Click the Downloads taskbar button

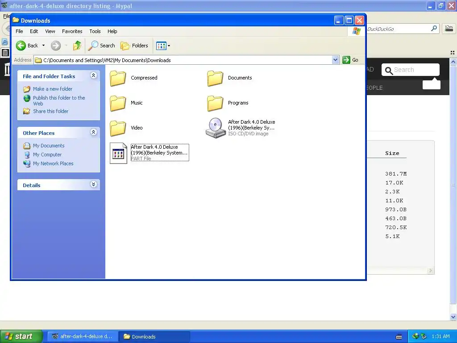tap(155, 337)
